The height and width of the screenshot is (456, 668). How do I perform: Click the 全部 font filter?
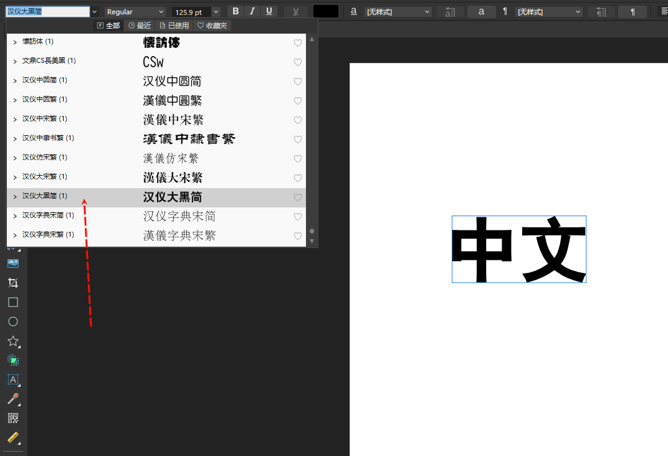pos(108,25)
